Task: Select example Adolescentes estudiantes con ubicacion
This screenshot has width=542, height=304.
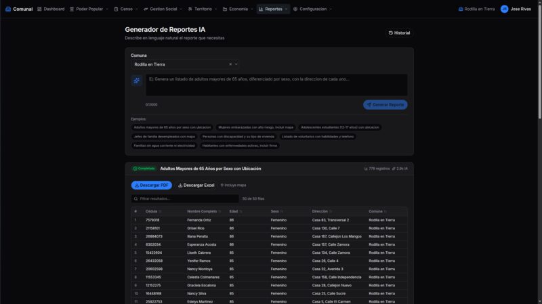Action: point(340,127)
